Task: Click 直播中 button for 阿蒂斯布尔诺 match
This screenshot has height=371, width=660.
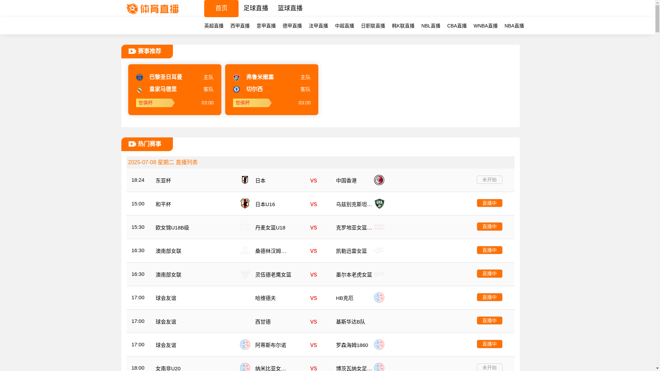Action: [x=489, y=344]
